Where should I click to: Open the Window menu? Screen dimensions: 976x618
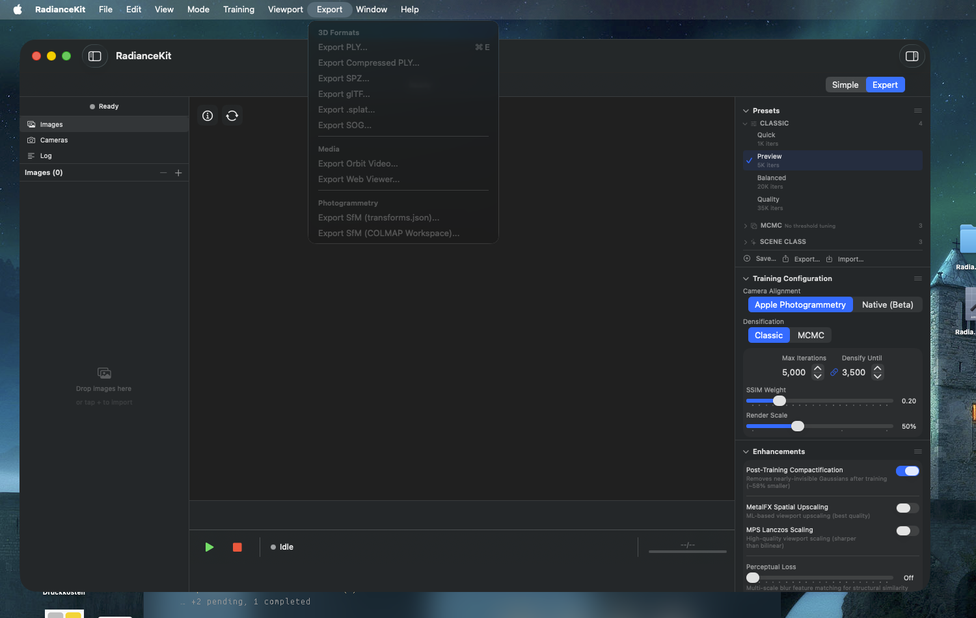click(x=372, y=9)
